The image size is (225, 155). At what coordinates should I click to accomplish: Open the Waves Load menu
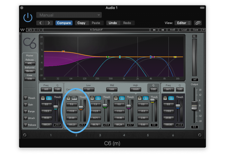pos(184,30)
